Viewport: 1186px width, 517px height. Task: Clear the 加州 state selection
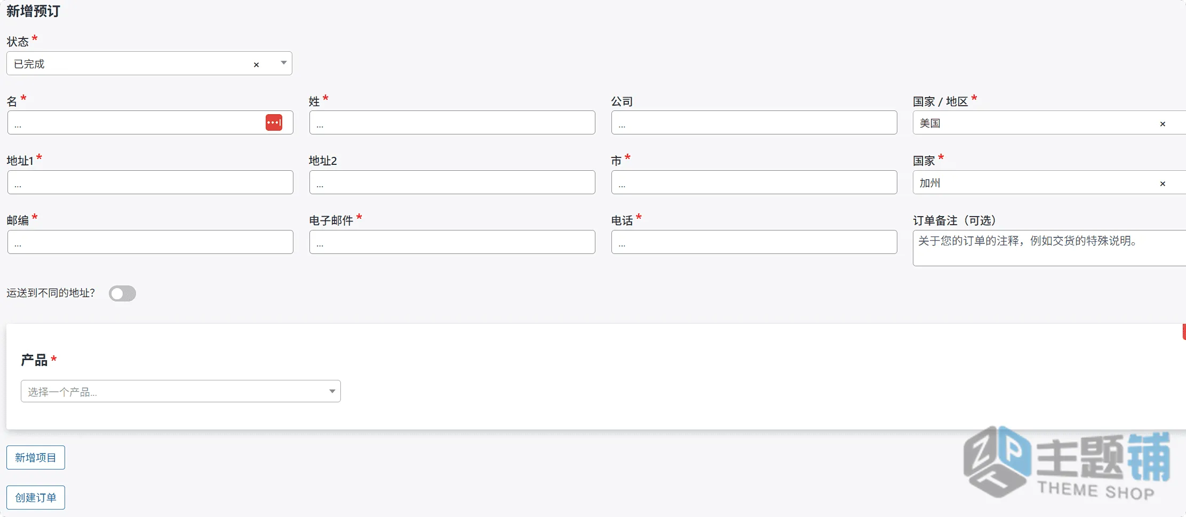1163,184
